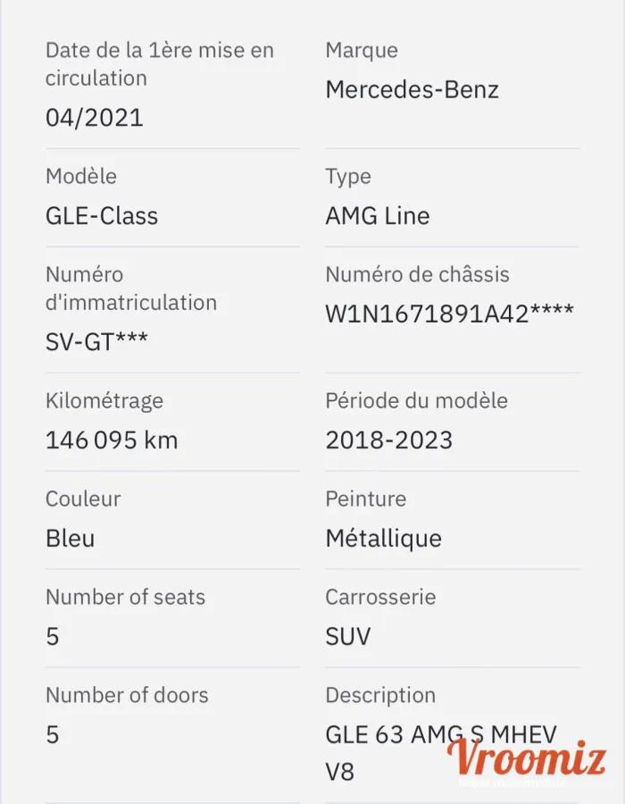The image size is (625, 804).
Task: Click the 'Number of seats' label
Action: coord(125,597)
